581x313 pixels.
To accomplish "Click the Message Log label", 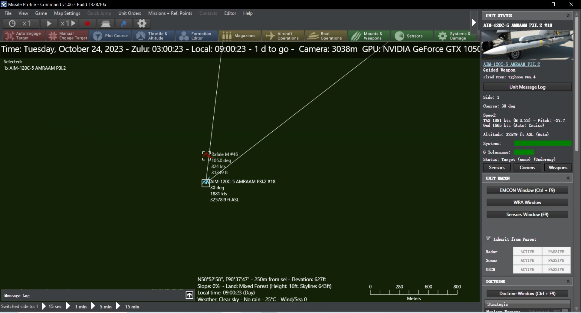I will (x=17, y=295).
